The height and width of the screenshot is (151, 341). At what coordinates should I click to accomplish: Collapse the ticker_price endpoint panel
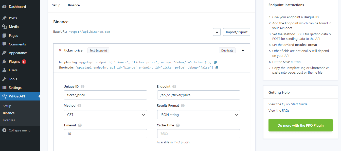(x=243, y=50)
